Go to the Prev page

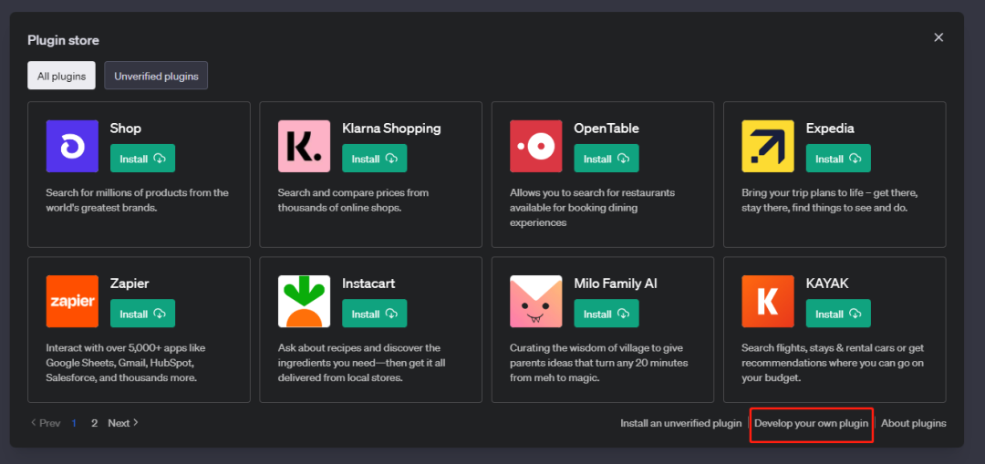pyautogui.click(x=46, y=423)
